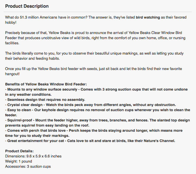Viewport: 196px width, 174px height.
Task: Click the 'Accessories: 3 suction cups' line
Action: [28, 166]
